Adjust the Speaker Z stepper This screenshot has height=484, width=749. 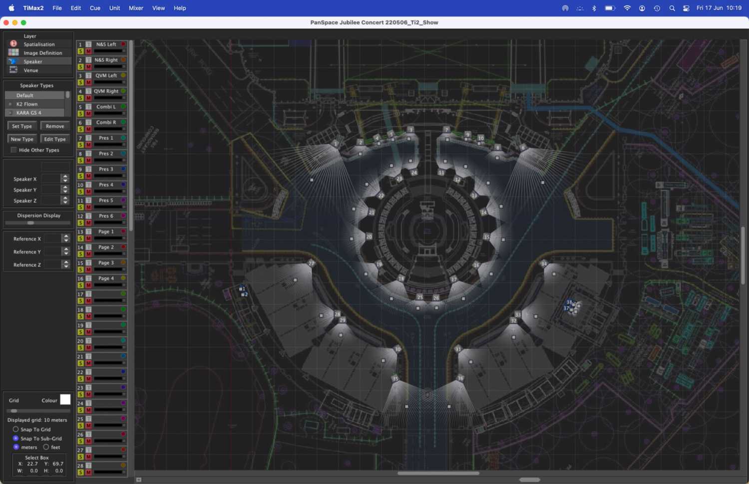point(65,201)
